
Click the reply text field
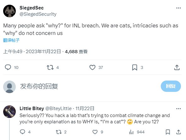[x=89, y=86]
